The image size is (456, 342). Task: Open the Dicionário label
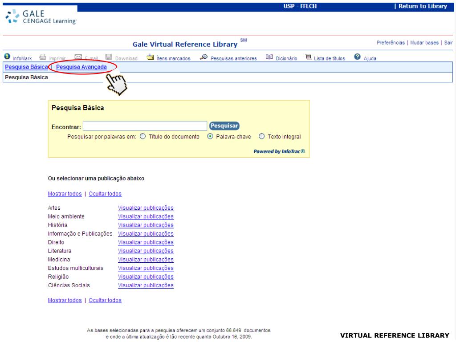click(x=286, y=58)
